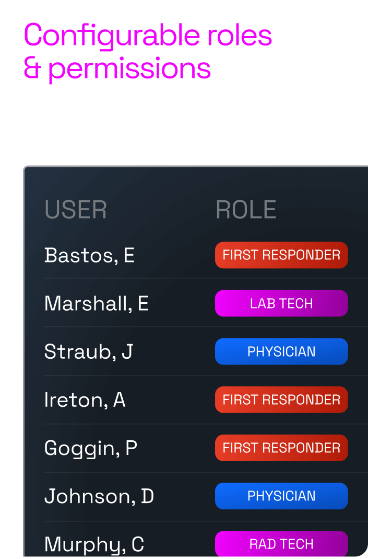Open Goggin, P's FIRST RESPONDER role badge
368x559 pixels.
click(281, 448)
